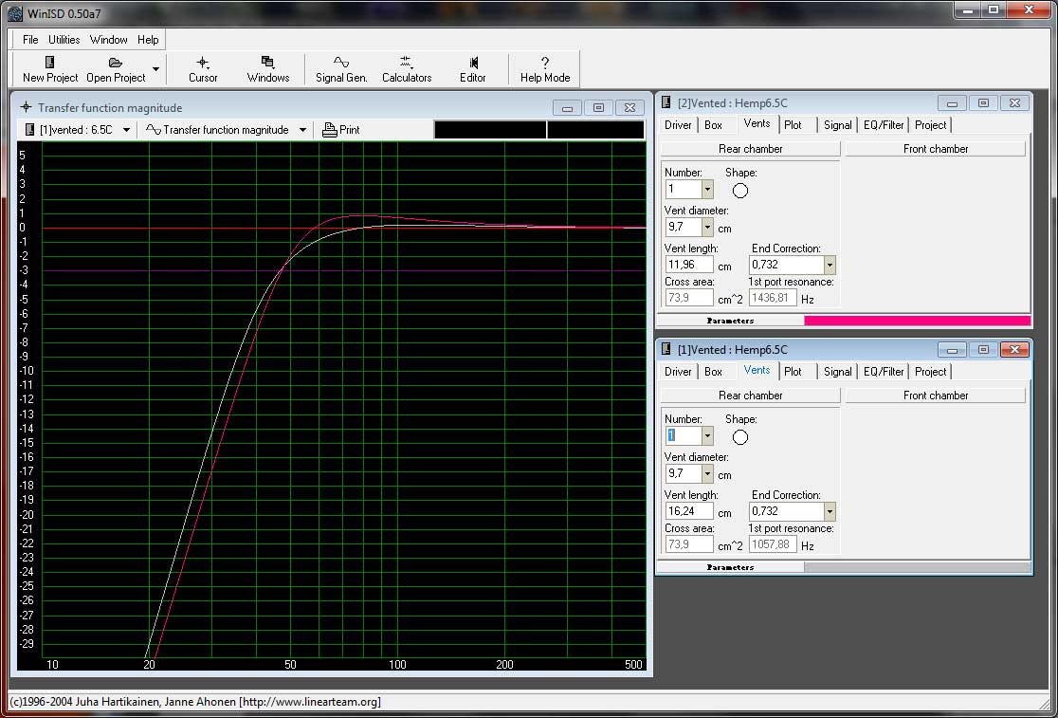Toggle round vent shape in Hemp6.5C [1] panel
The height and width of the screenshot is (718, 1058).
740,437
